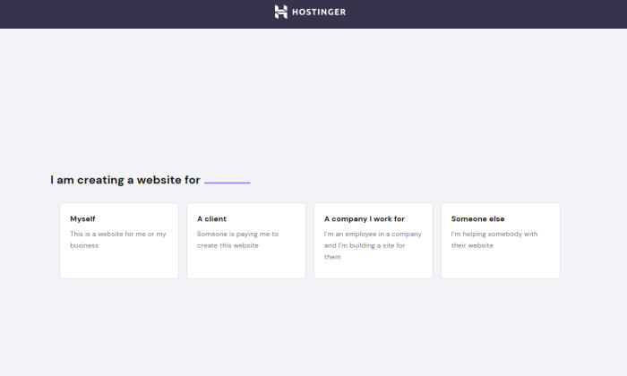Click the HOSTINGER wordmark in the header
627x376 pixels.
(x=319, y=12)
